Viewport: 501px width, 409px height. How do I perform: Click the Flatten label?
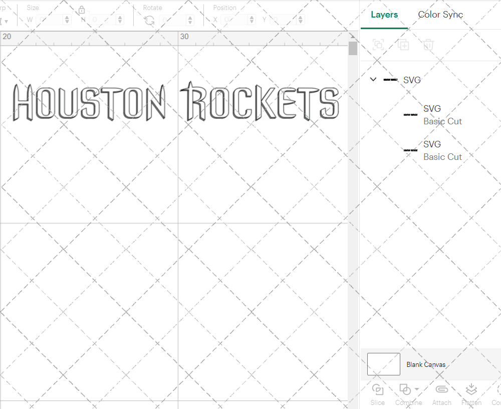471,402
